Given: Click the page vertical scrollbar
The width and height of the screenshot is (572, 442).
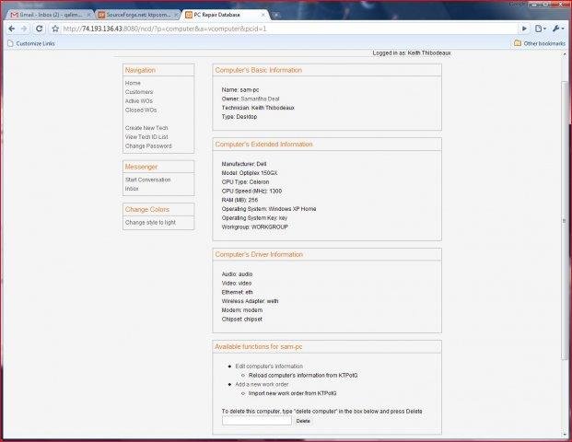Looking at the screenshot, I should point(565,220).
